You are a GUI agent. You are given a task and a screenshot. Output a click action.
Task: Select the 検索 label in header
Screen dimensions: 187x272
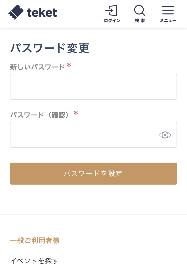(x=140, y=20)
